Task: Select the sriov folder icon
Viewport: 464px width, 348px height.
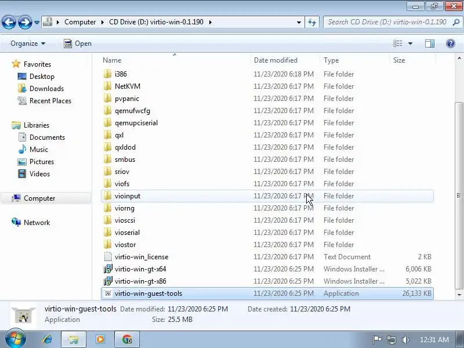Action: coord(107,171)
